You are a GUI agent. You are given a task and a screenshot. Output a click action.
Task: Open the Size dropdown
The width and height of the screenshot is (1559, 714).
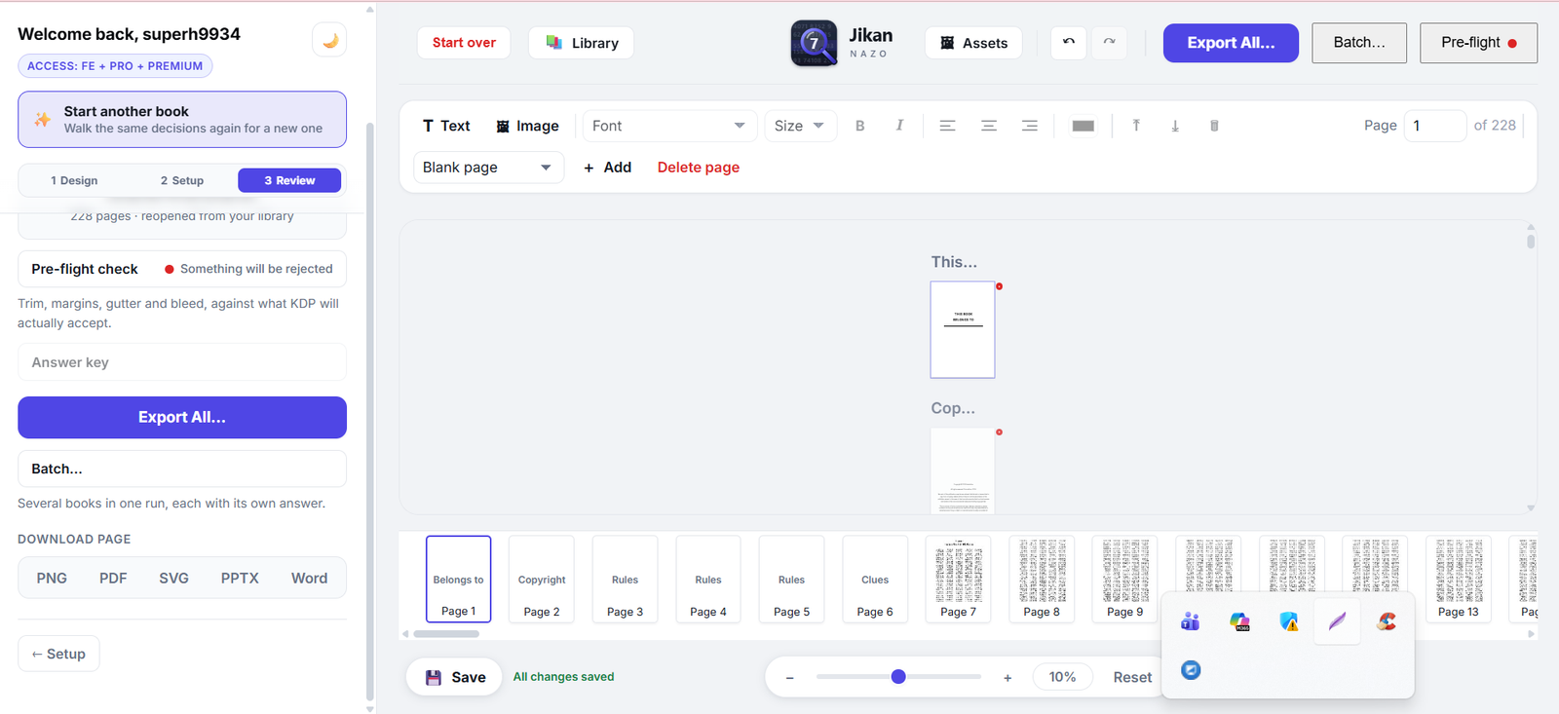click(x=800, y=126)
